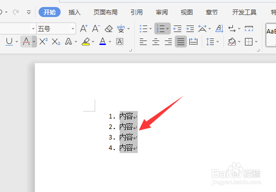Open the font color dropdown arrow
276x192 pixels.
pos(110,42)
